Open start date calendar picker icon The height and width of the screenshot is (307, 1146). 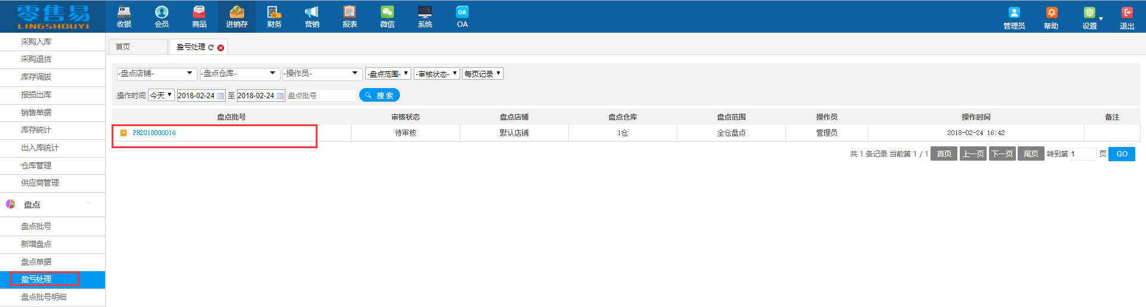(221, 96)
